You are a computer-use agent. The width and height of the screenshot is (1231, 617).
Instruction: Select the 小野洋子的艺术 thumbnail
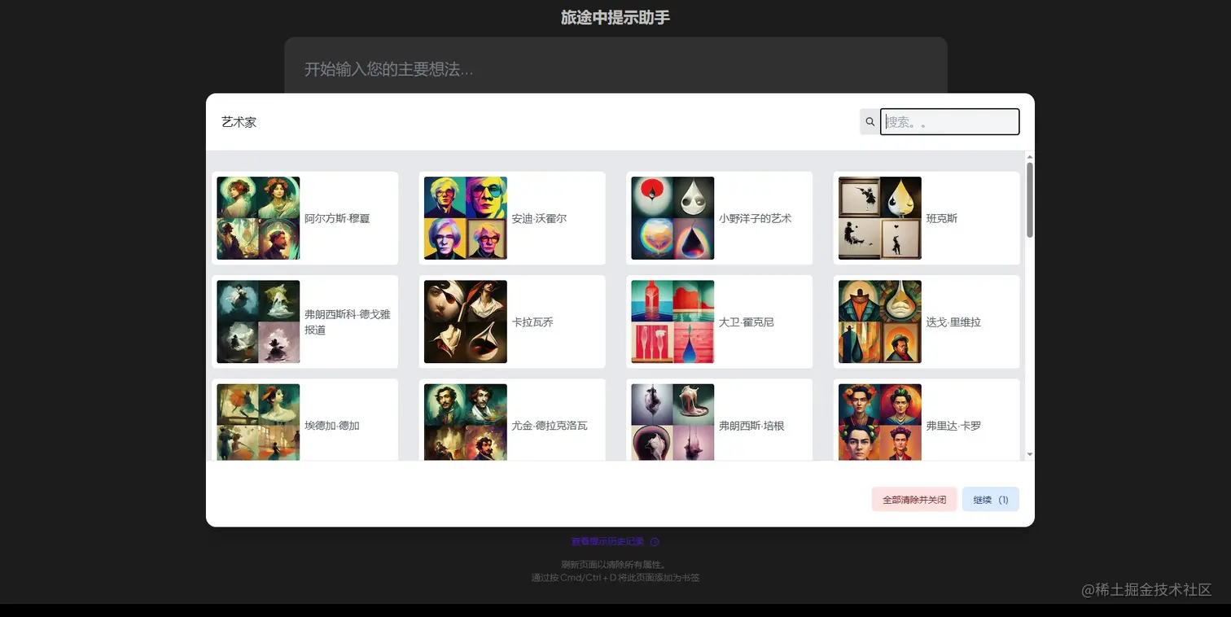[x=672, y=218]
